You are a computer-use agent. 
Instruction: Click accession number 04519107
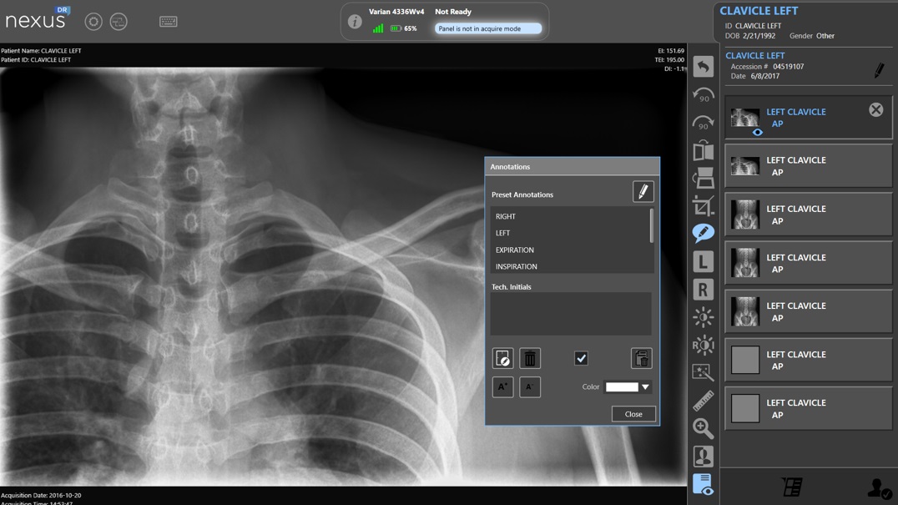788,67
